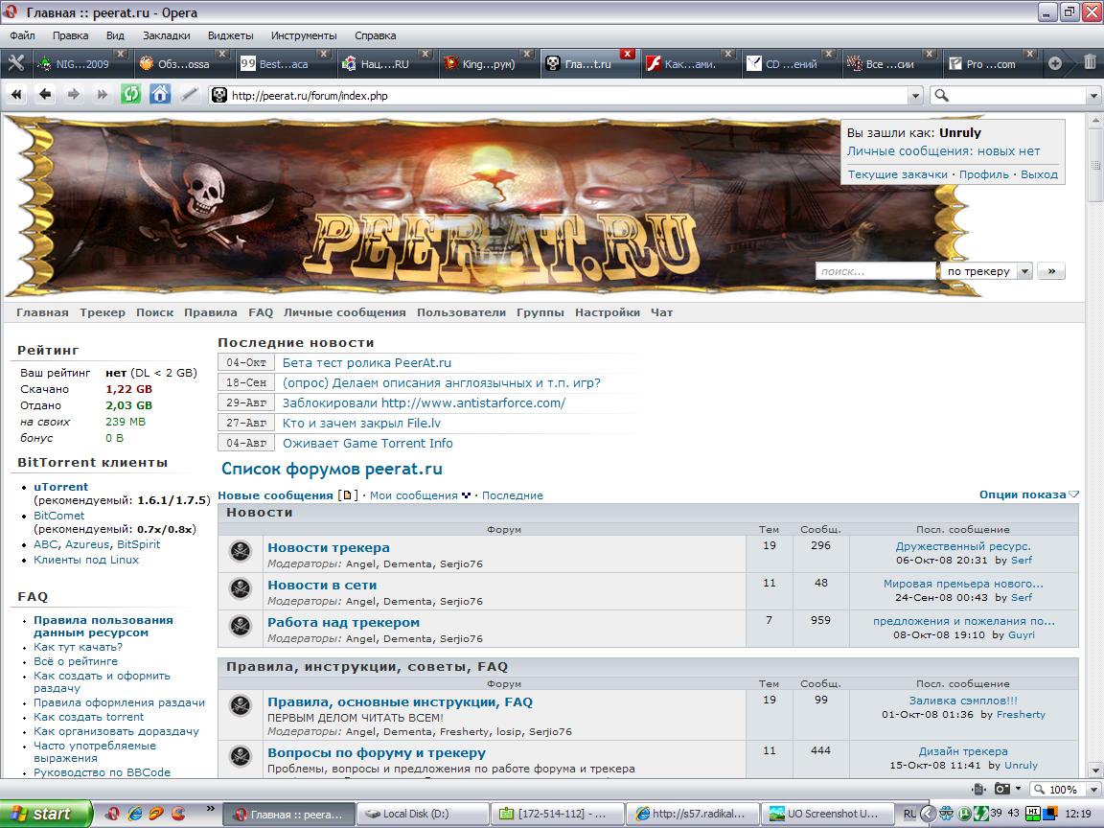This screenshot has width=1104, height=828.
Task: Open the Трекер navigation link
Action: click(103, 312)
